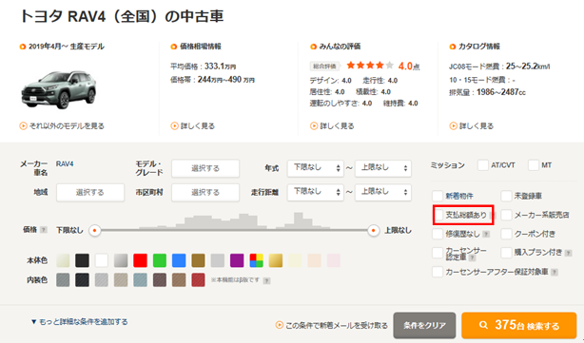This screenshot has width=584, height=343.
Task: Select the blue body color swatch
Action: tap(179, 260)
